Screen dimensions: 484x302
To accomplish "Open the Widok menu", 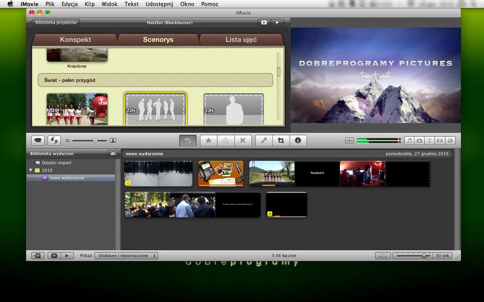I will click(109, 4).
